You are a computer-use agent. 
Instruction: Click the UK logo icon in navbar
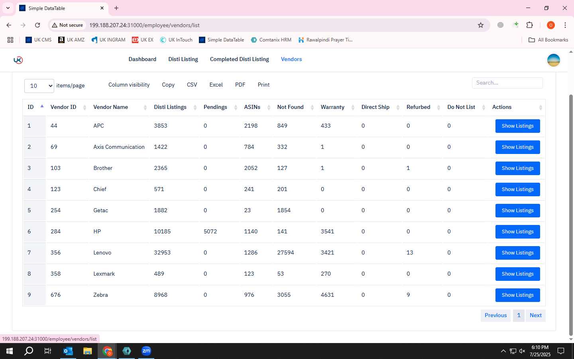tap(18, 60)
